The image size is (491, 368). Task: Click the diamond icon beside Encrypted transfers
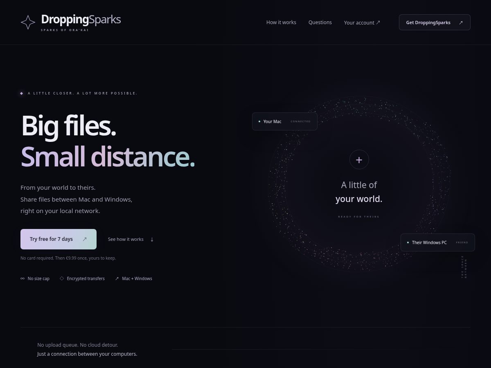tap(62, 278)
